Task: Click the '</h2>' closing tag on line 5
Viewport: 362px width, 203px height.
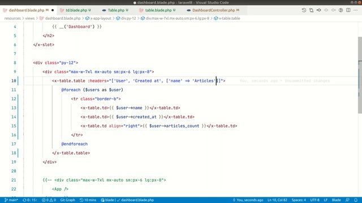Action: click(48, 36)
